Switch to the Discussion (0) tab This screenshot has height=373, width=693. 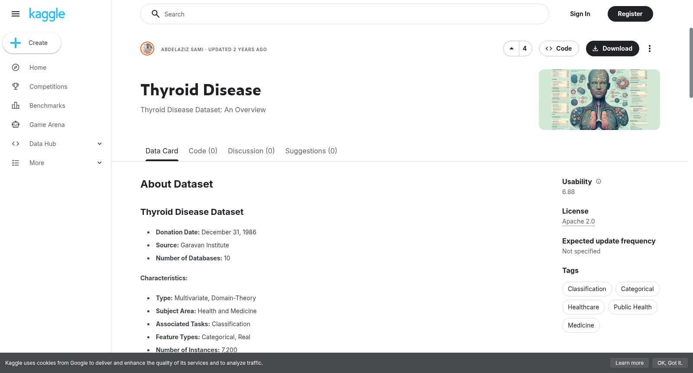pos(251,151)
